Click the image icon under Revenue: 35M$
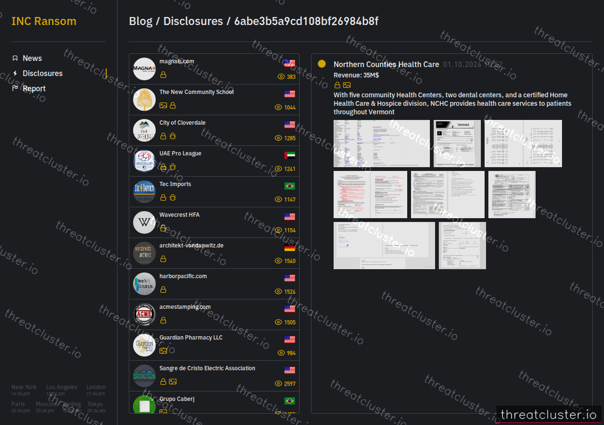The width and height of the screenshot is (604, 425). coord(347,85)
